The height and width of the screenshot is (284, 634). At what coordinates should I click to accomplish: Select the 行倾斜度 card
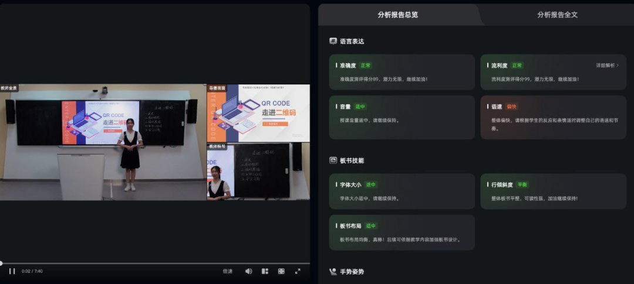tap(553, 191)
